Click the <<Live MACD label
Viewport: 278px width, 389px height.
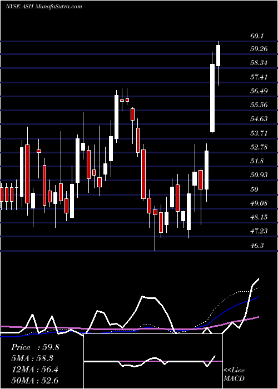click(234, 375)
